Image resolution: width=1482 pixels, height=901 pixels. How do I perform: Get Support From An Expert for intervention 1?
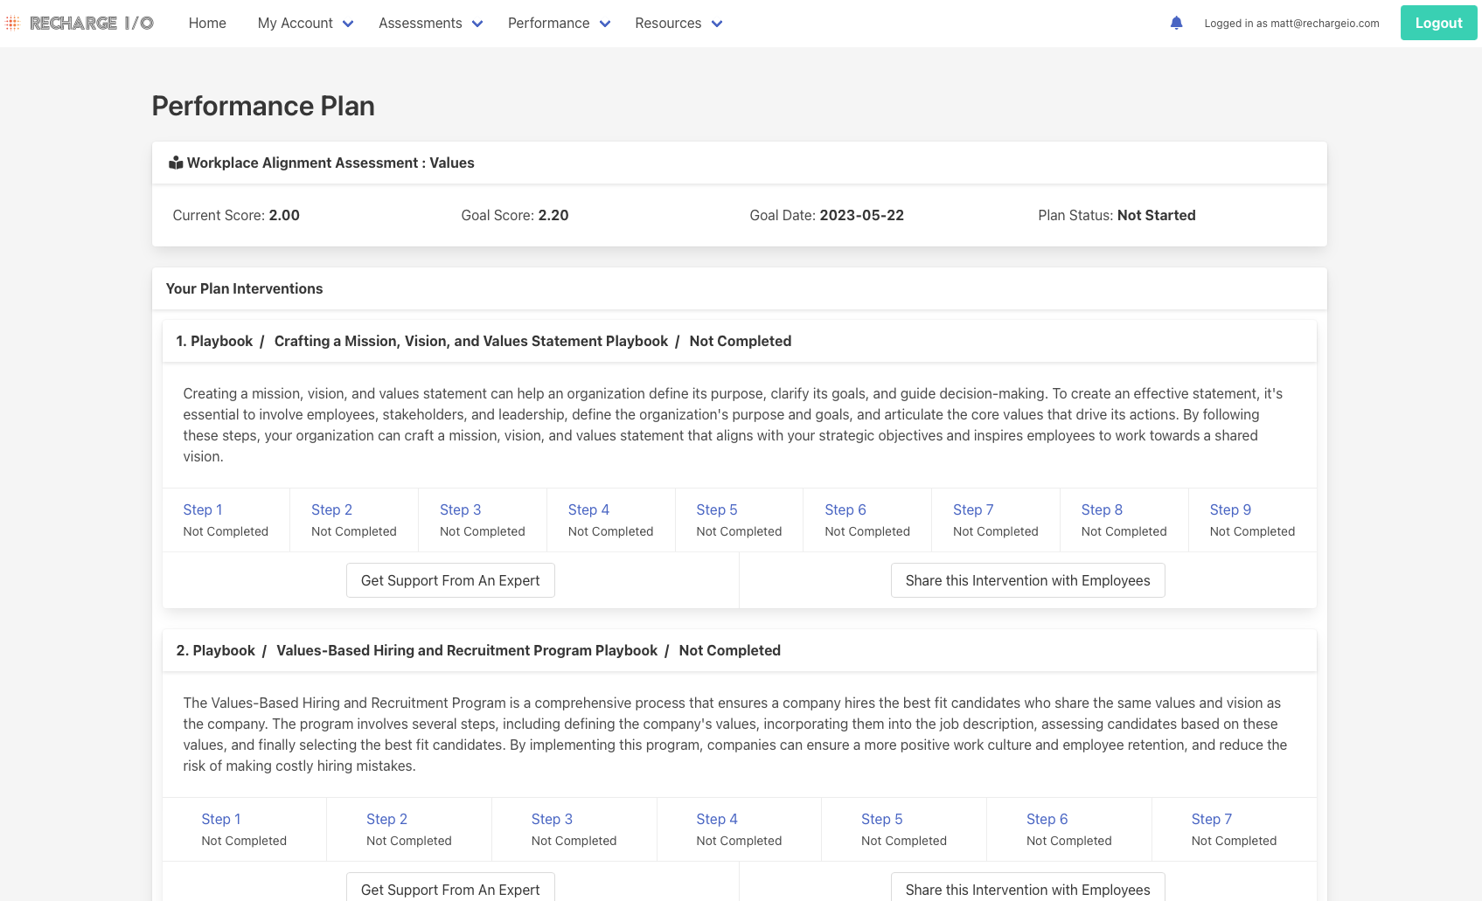point(450,580)
